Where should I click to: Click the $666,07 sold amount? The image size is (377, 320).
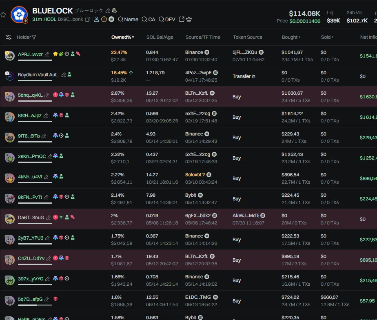329,297
